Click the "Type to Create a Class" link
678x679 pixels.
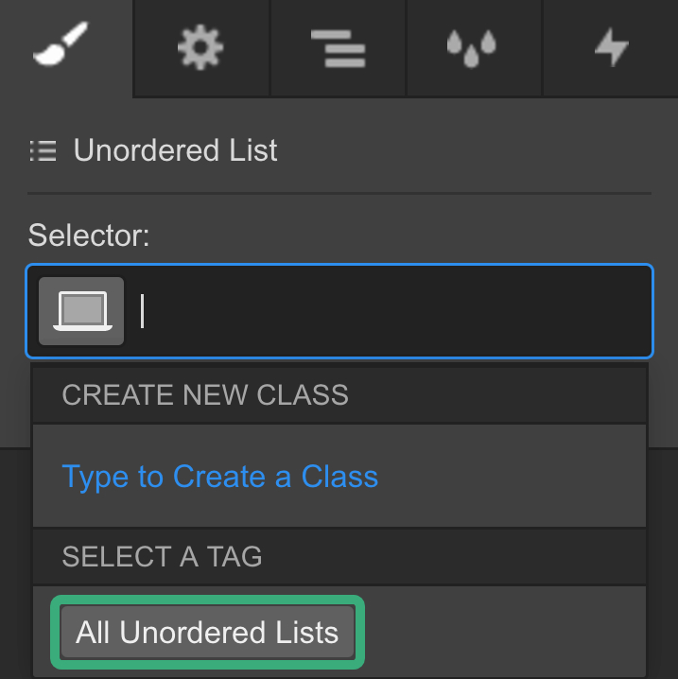219,476
